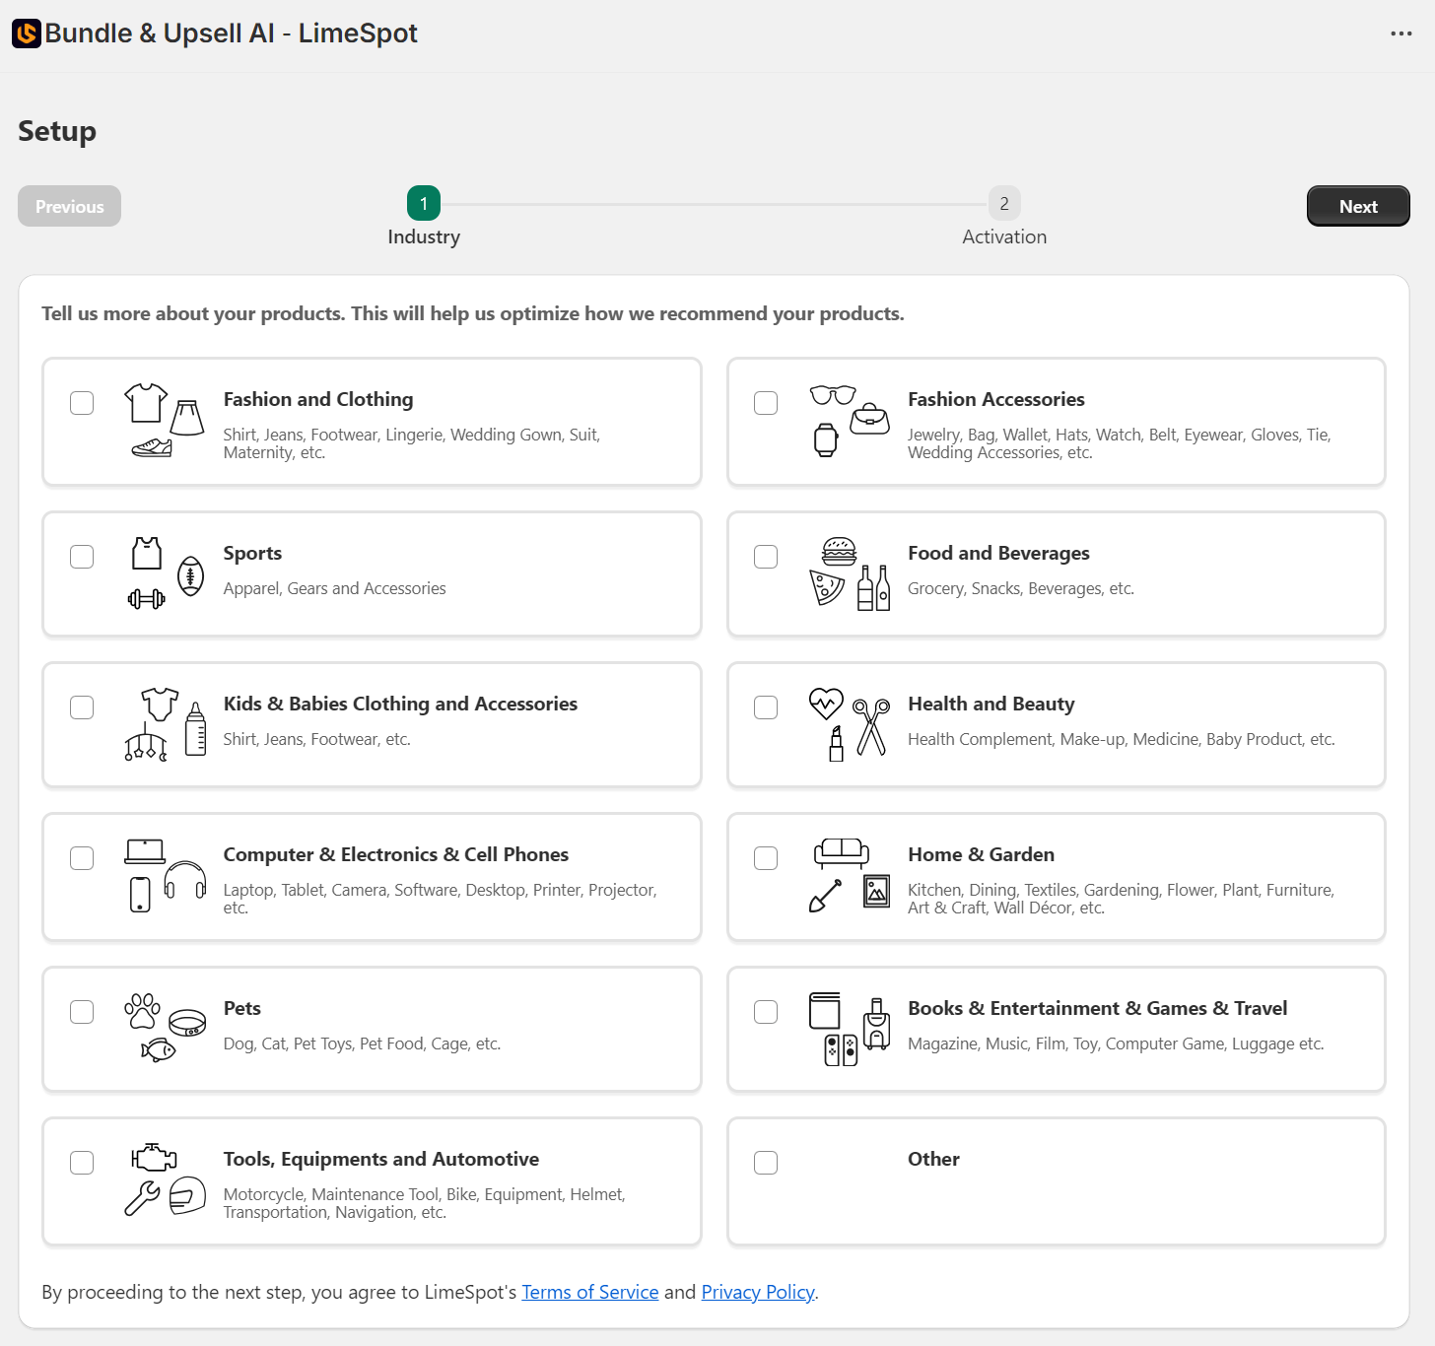Click the Fashion and Clothing category icon
This screenshot has width=1435, height=1346.
163,422
